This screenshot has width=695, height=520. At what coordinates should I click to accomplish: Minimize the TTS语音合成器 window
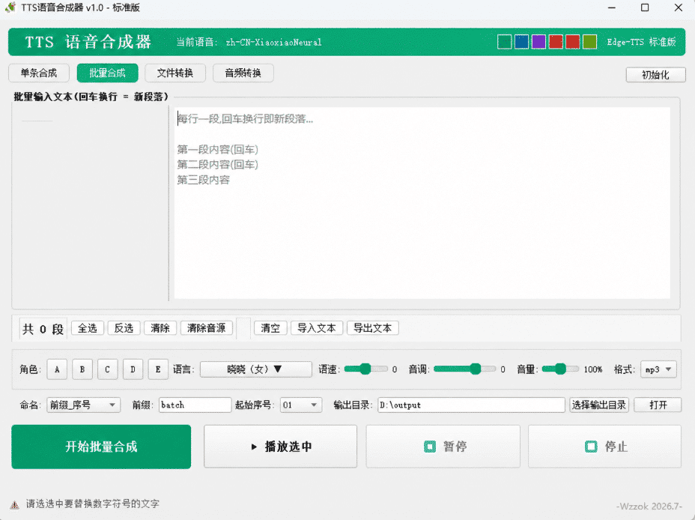pyautogui.click(x=612, y=8)
